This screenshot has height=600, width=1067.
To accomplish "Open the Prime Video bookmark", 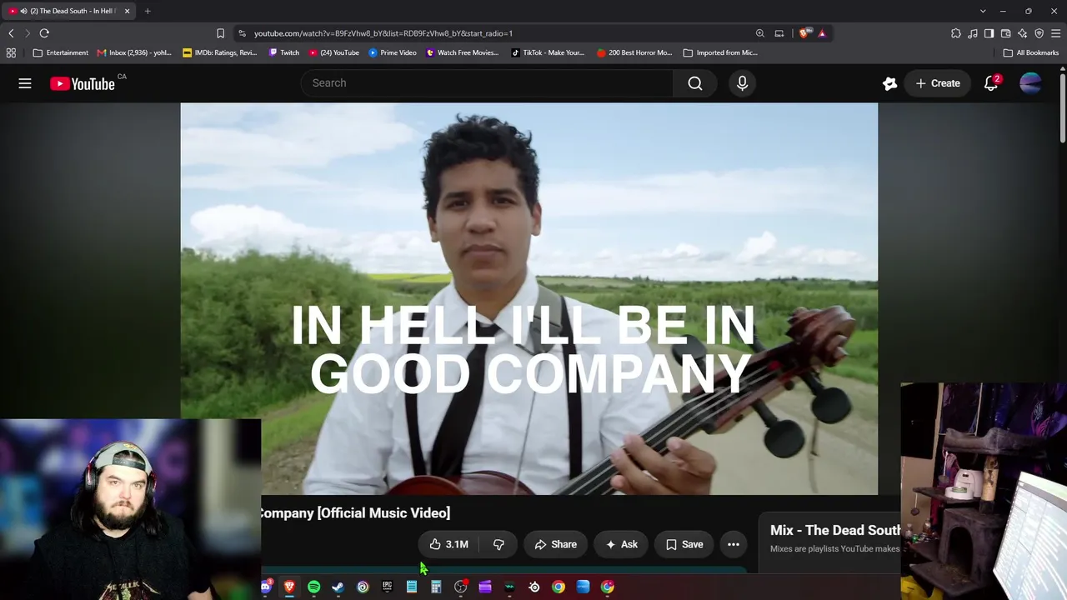I will tap(393, 52).
